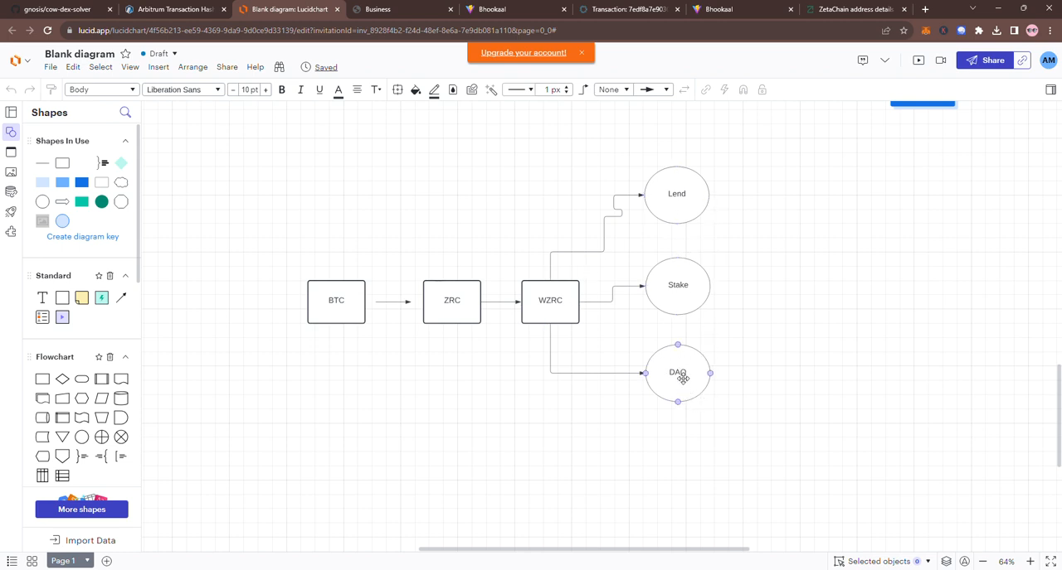Open the comments speech bubble icon

[x=863, y=60]
